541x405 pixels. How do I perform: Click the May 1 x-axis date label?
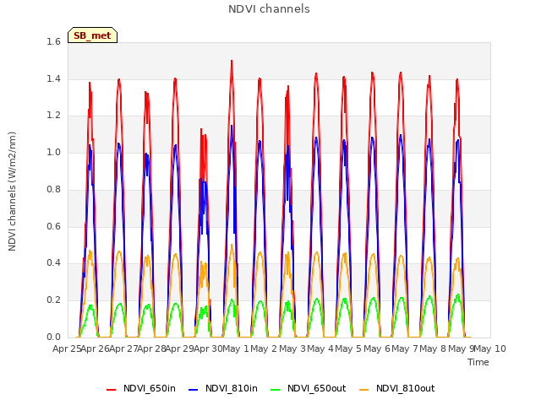[x=236, y=348]
